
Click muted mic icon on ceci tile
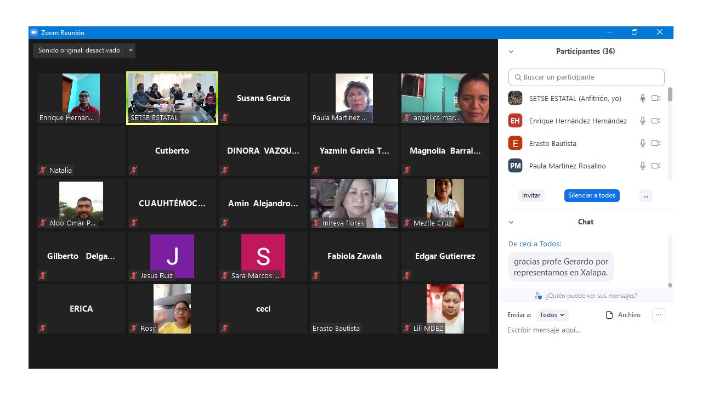(225, 328)
